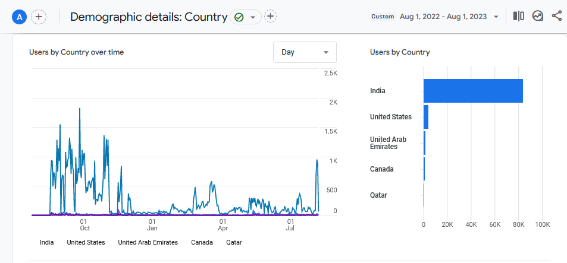Toggle the United Arab Emirates legend entry
This screenshot has width=567, height=263.
coord(148,242)
